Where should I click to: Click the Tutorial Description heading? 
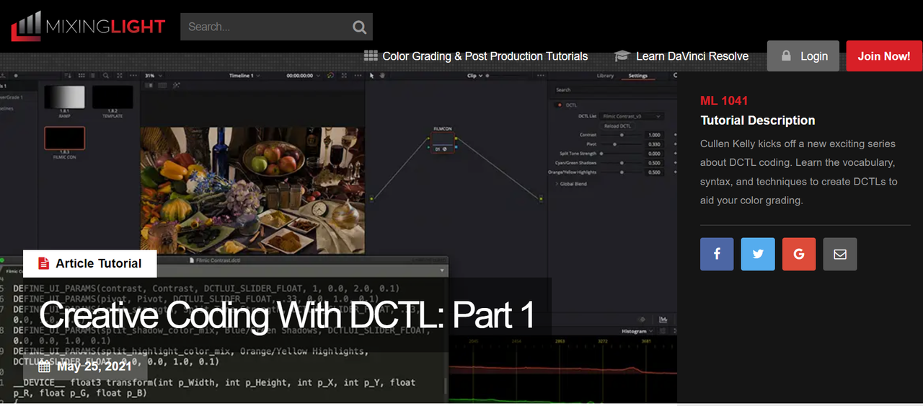click(x=758, y=120)
